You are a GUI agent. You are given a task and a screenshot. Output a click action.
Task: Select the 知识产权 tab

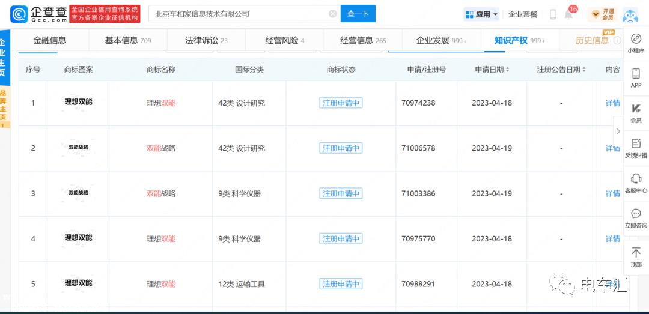(519, 40)
